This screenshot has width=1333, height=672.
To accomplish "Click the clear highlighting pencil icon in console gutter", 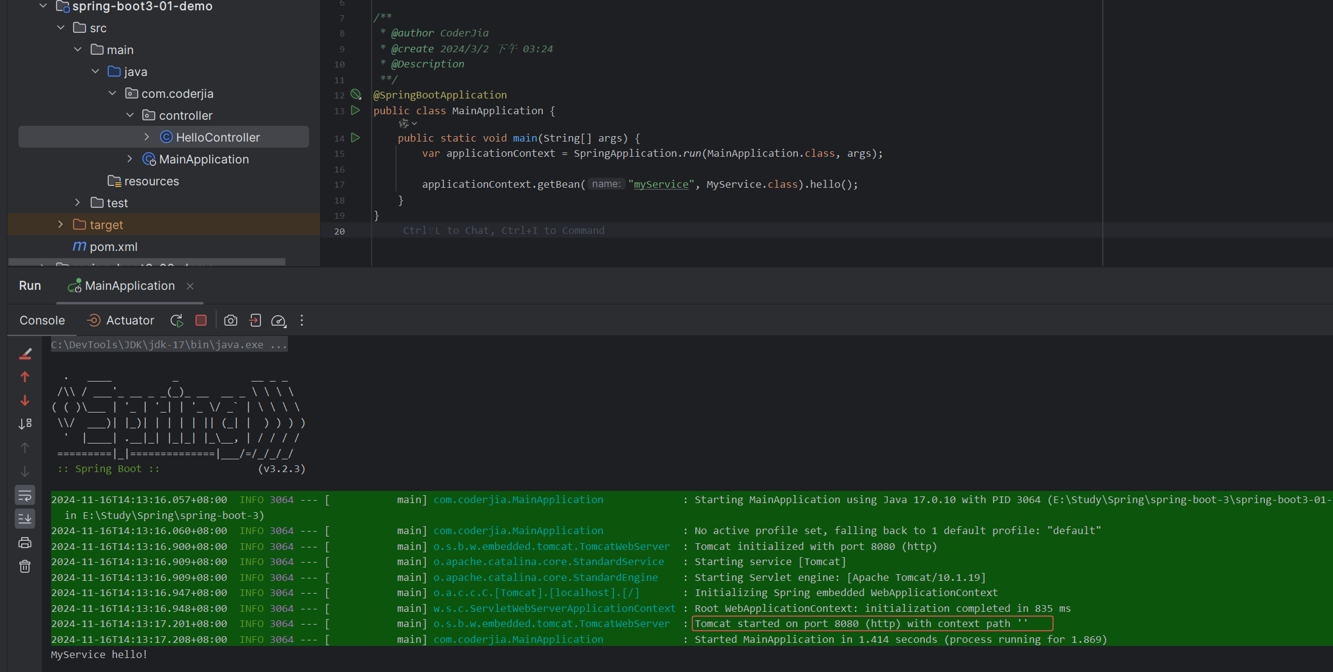I will click(25, 354).
